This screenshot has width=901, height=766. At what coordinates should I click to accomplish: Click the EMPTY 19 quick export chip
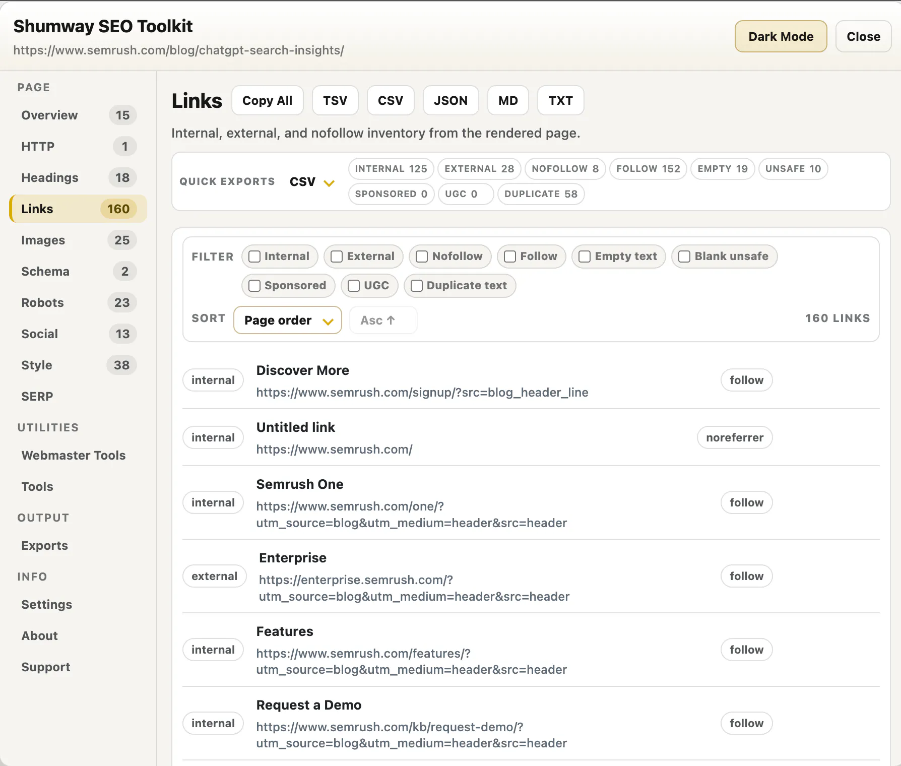coord(723,169)
